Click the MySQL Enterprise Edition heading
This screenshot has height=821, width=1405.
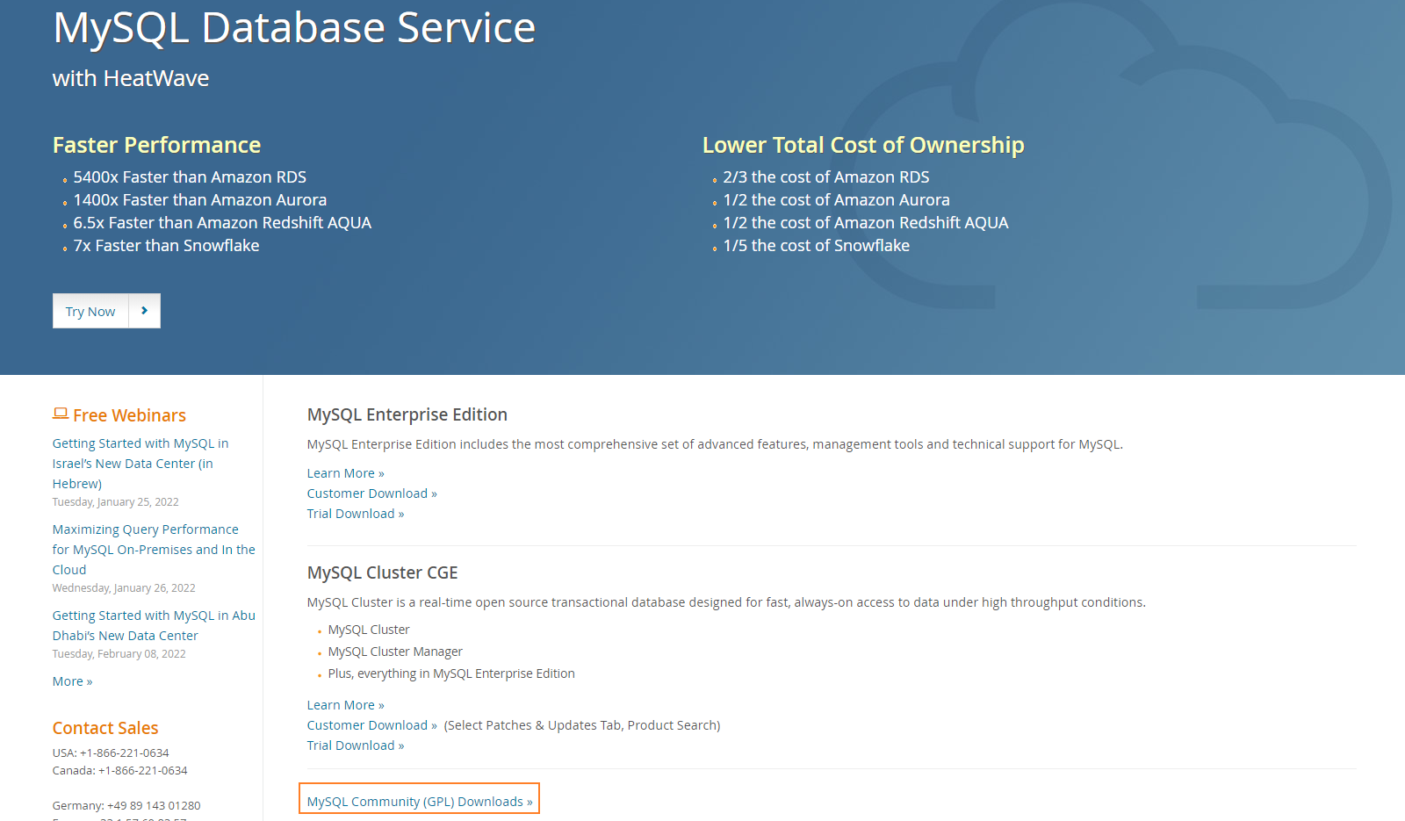[407, 414]
